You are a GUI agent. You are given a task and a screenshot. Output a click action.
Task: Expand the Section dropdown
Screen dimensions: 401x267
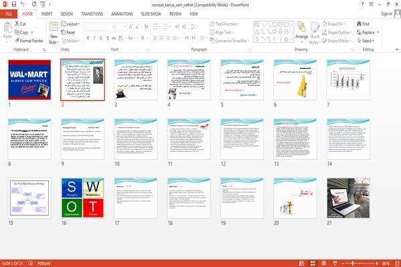[71, 41]
